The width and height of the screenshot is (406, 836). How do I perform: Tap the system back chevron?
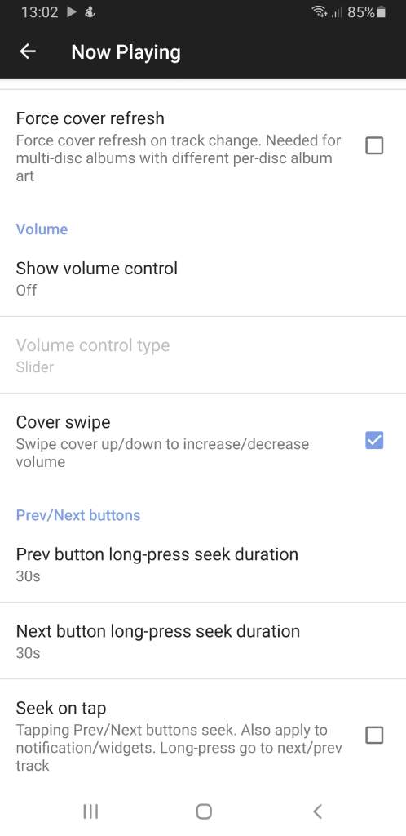tap(317, 812)
